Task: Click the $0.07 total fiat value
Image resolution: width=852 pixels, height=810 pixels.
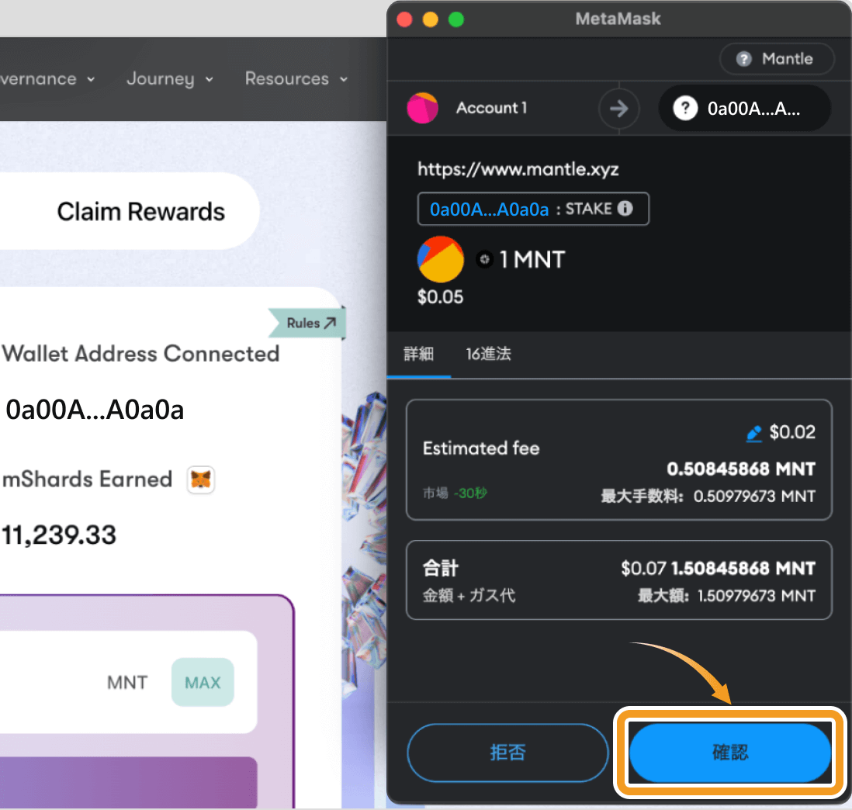Action: point(643,569)
